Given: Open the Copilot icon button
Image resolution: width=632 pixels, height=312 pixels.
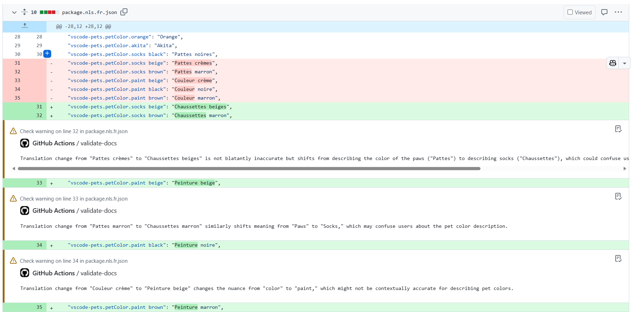Looking at the screenshot, I should click(x=613, y=63).
